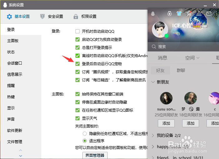Uncheck 离线时自动启动QQ手机版 option

(77, 55)
